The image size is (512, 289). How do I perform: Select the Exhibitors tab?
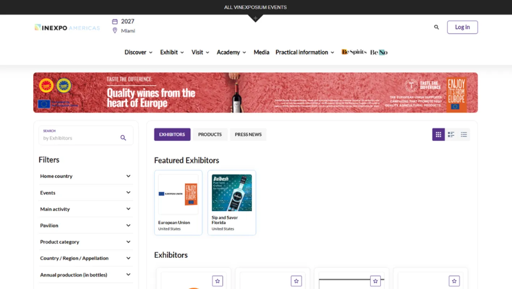(x=172, y=134)
